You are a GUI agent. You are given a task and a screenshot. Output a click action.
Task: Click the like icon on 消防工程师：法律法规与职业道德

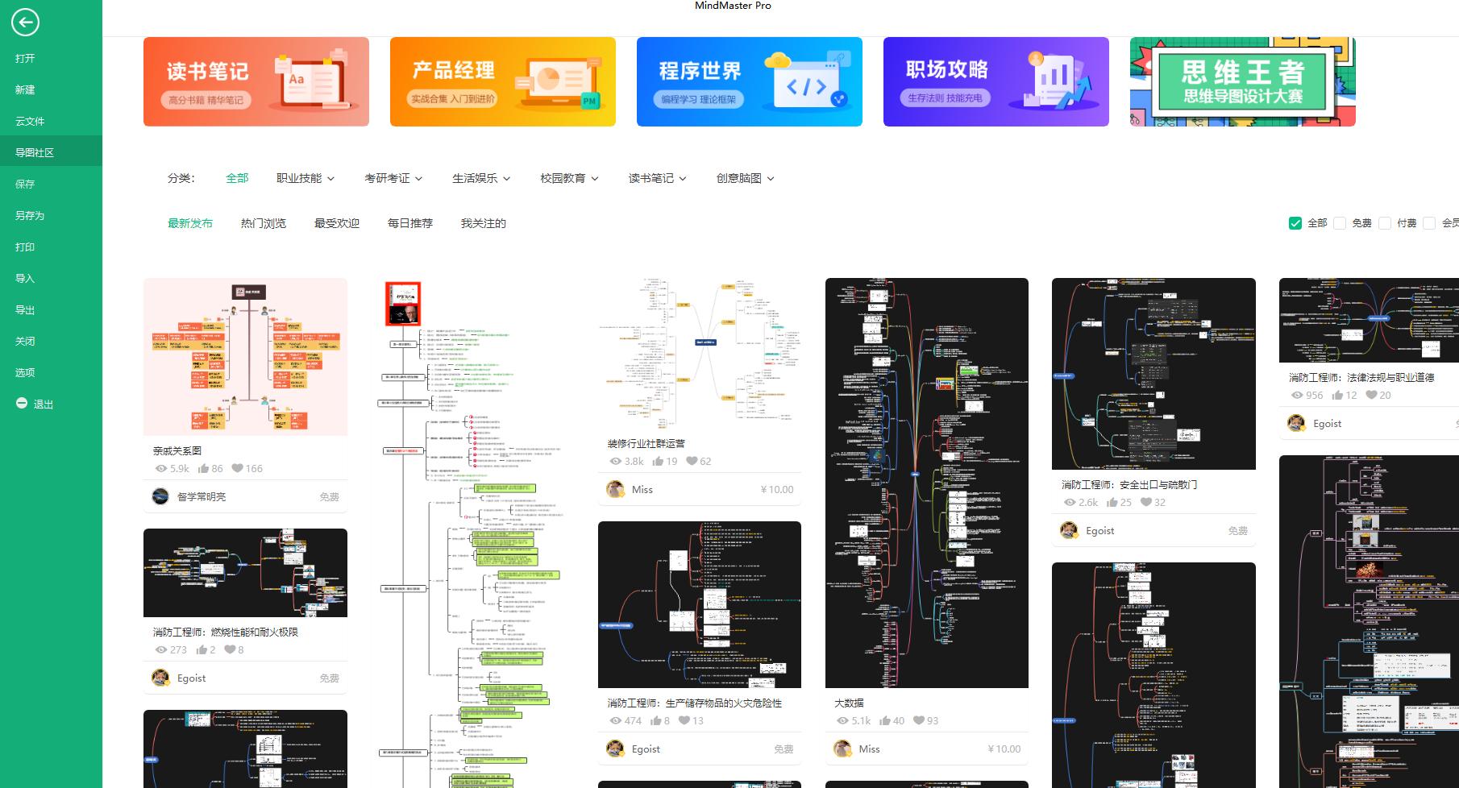coord(1340,395)
